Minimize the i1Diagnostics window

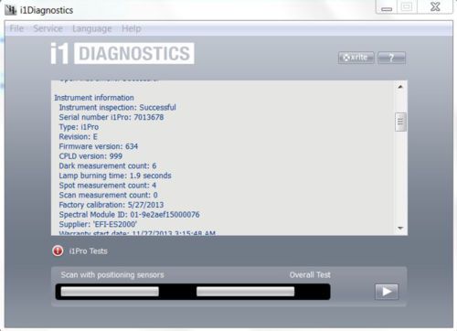click(x=387, y=7)
